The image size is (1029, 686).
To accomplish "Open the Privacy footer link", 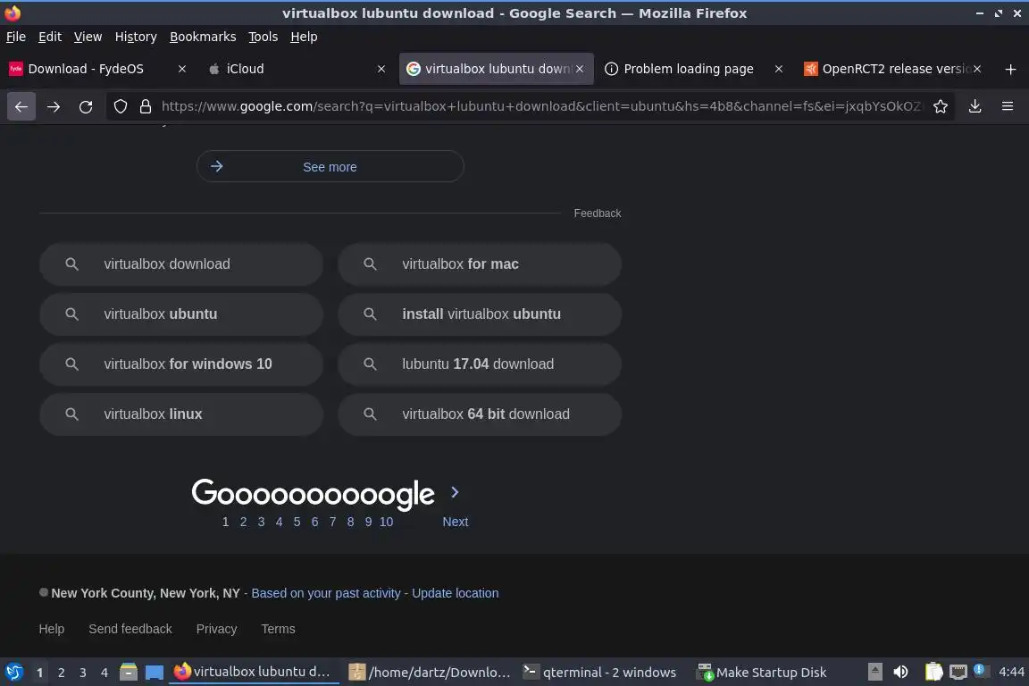I will 216,629.
